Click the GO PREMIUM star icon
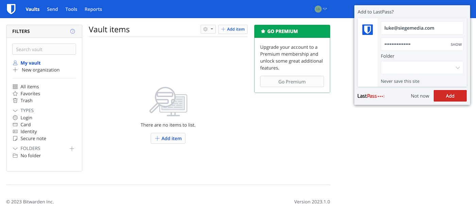 tap(263, 31)
